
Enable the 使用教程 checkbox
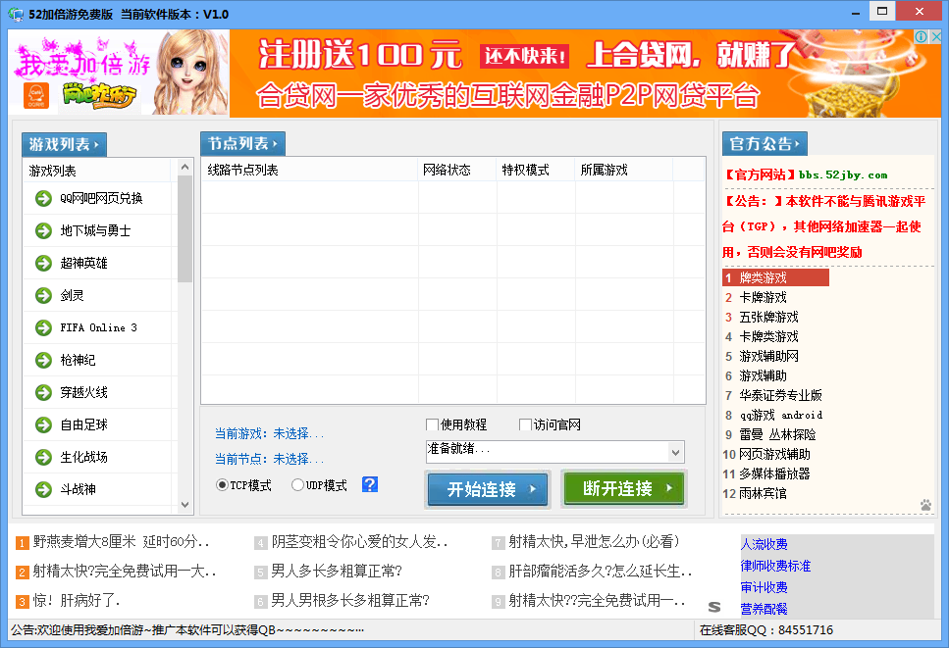(432, 424)
